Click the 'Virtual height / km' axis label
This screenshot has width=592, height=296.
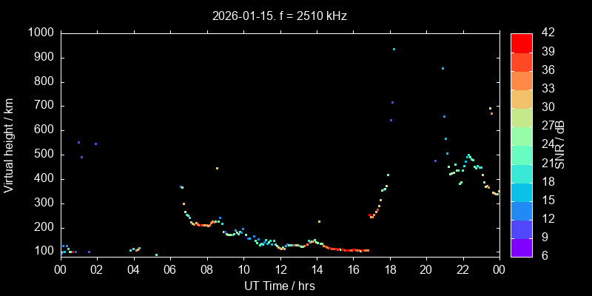pos(9,144)
